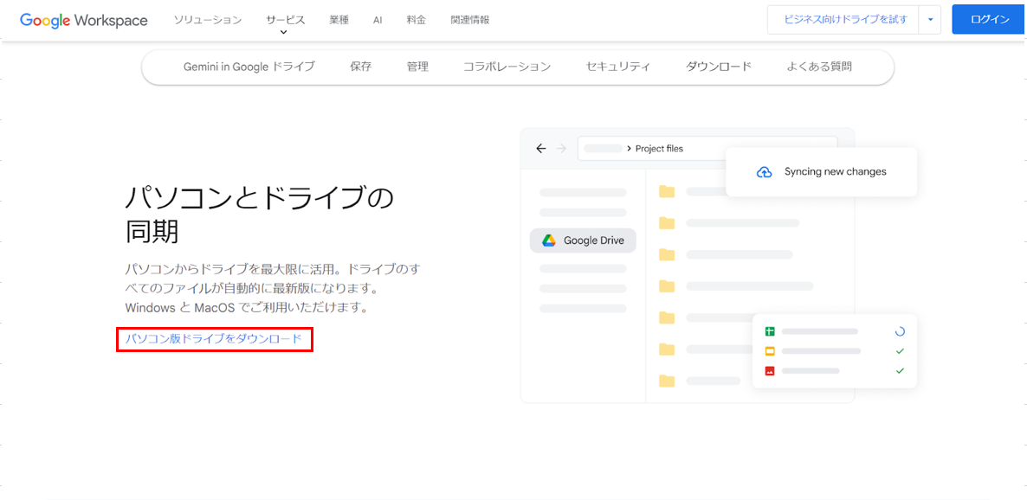Open the AI menu item
Screen dimensions: 1027x500
click(378, 20)
